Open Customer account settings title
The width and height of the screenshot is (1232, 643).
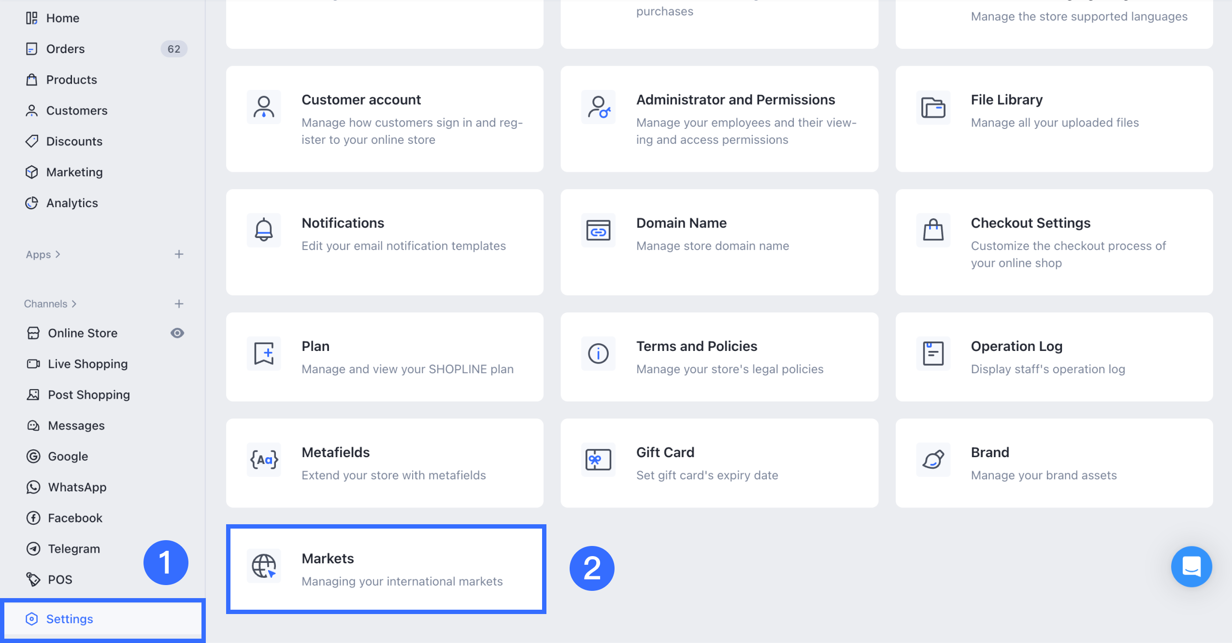point(361,100)
